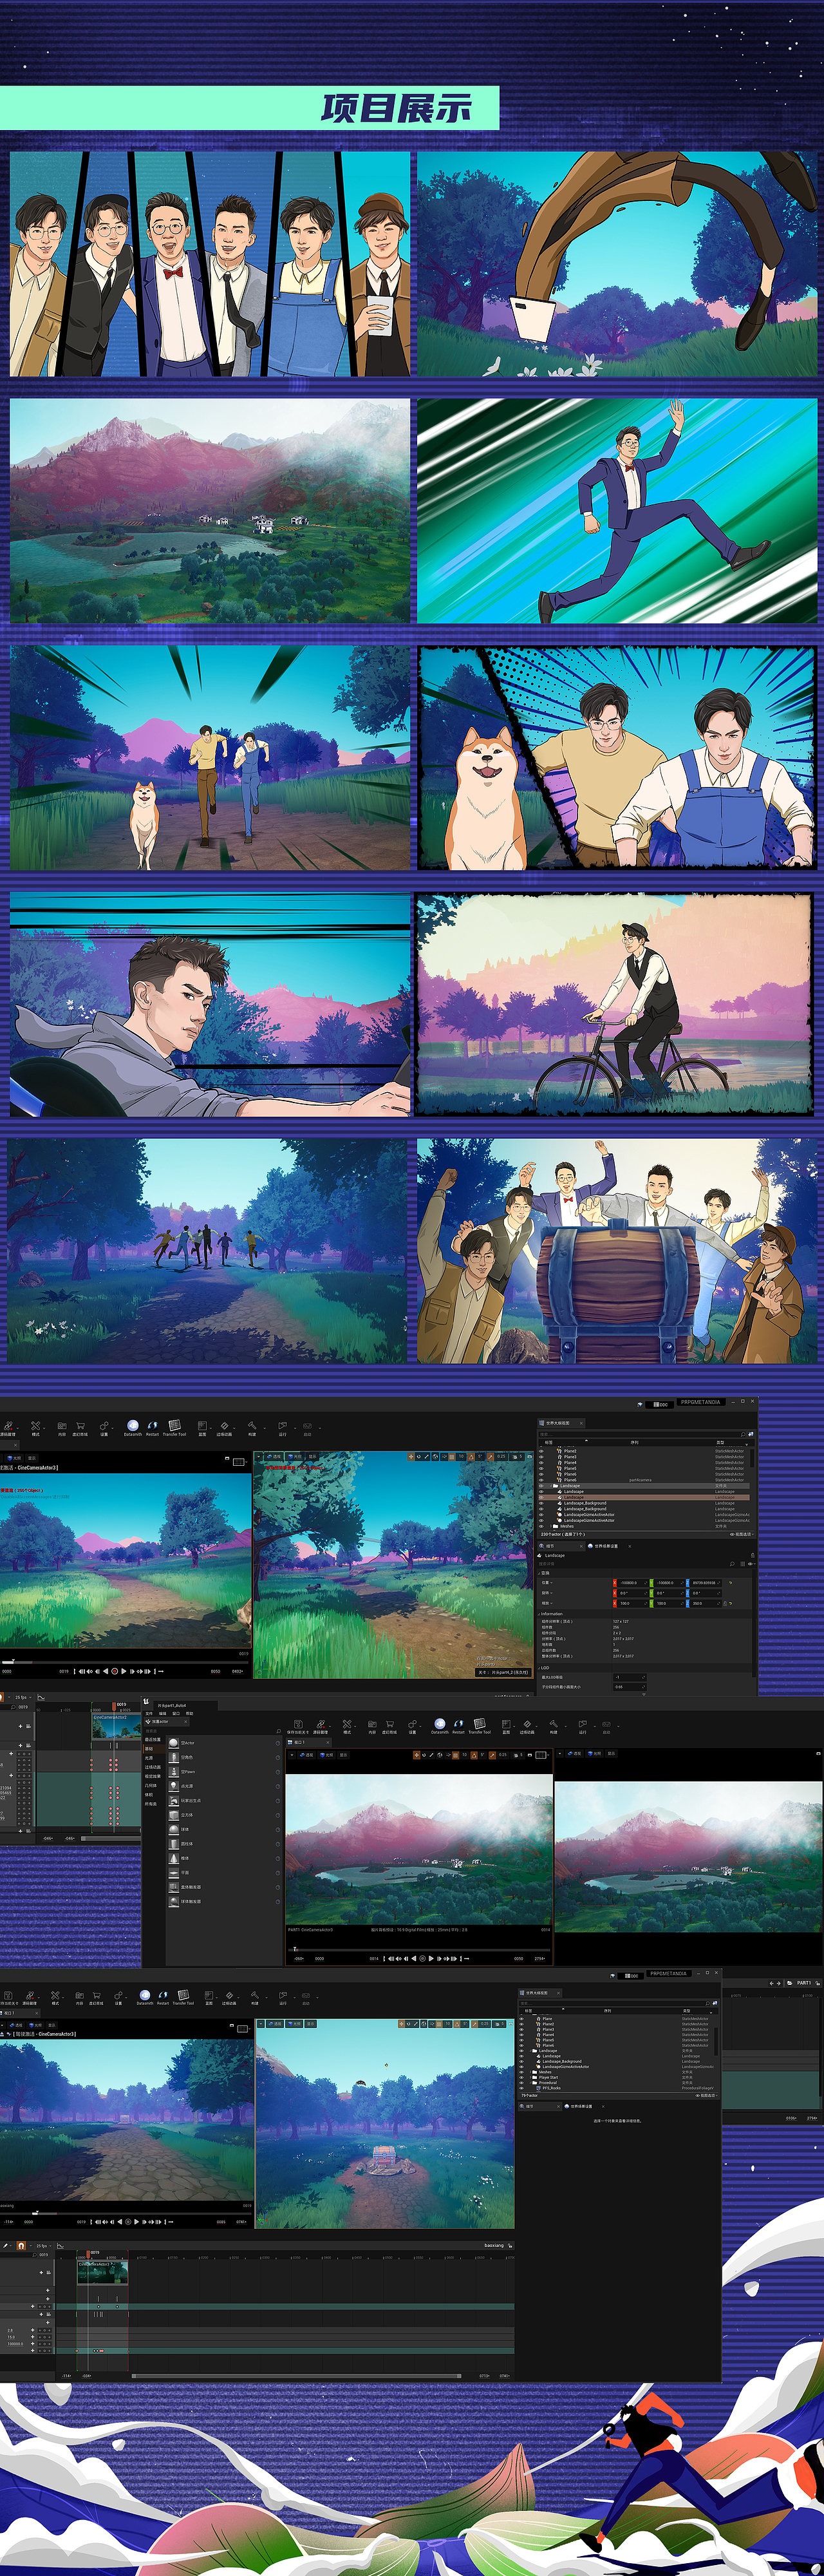Viewport: 824px width, 2576px height.
Task: Click 透视 button in top right viewport
Action: (x=274, y=1457)
